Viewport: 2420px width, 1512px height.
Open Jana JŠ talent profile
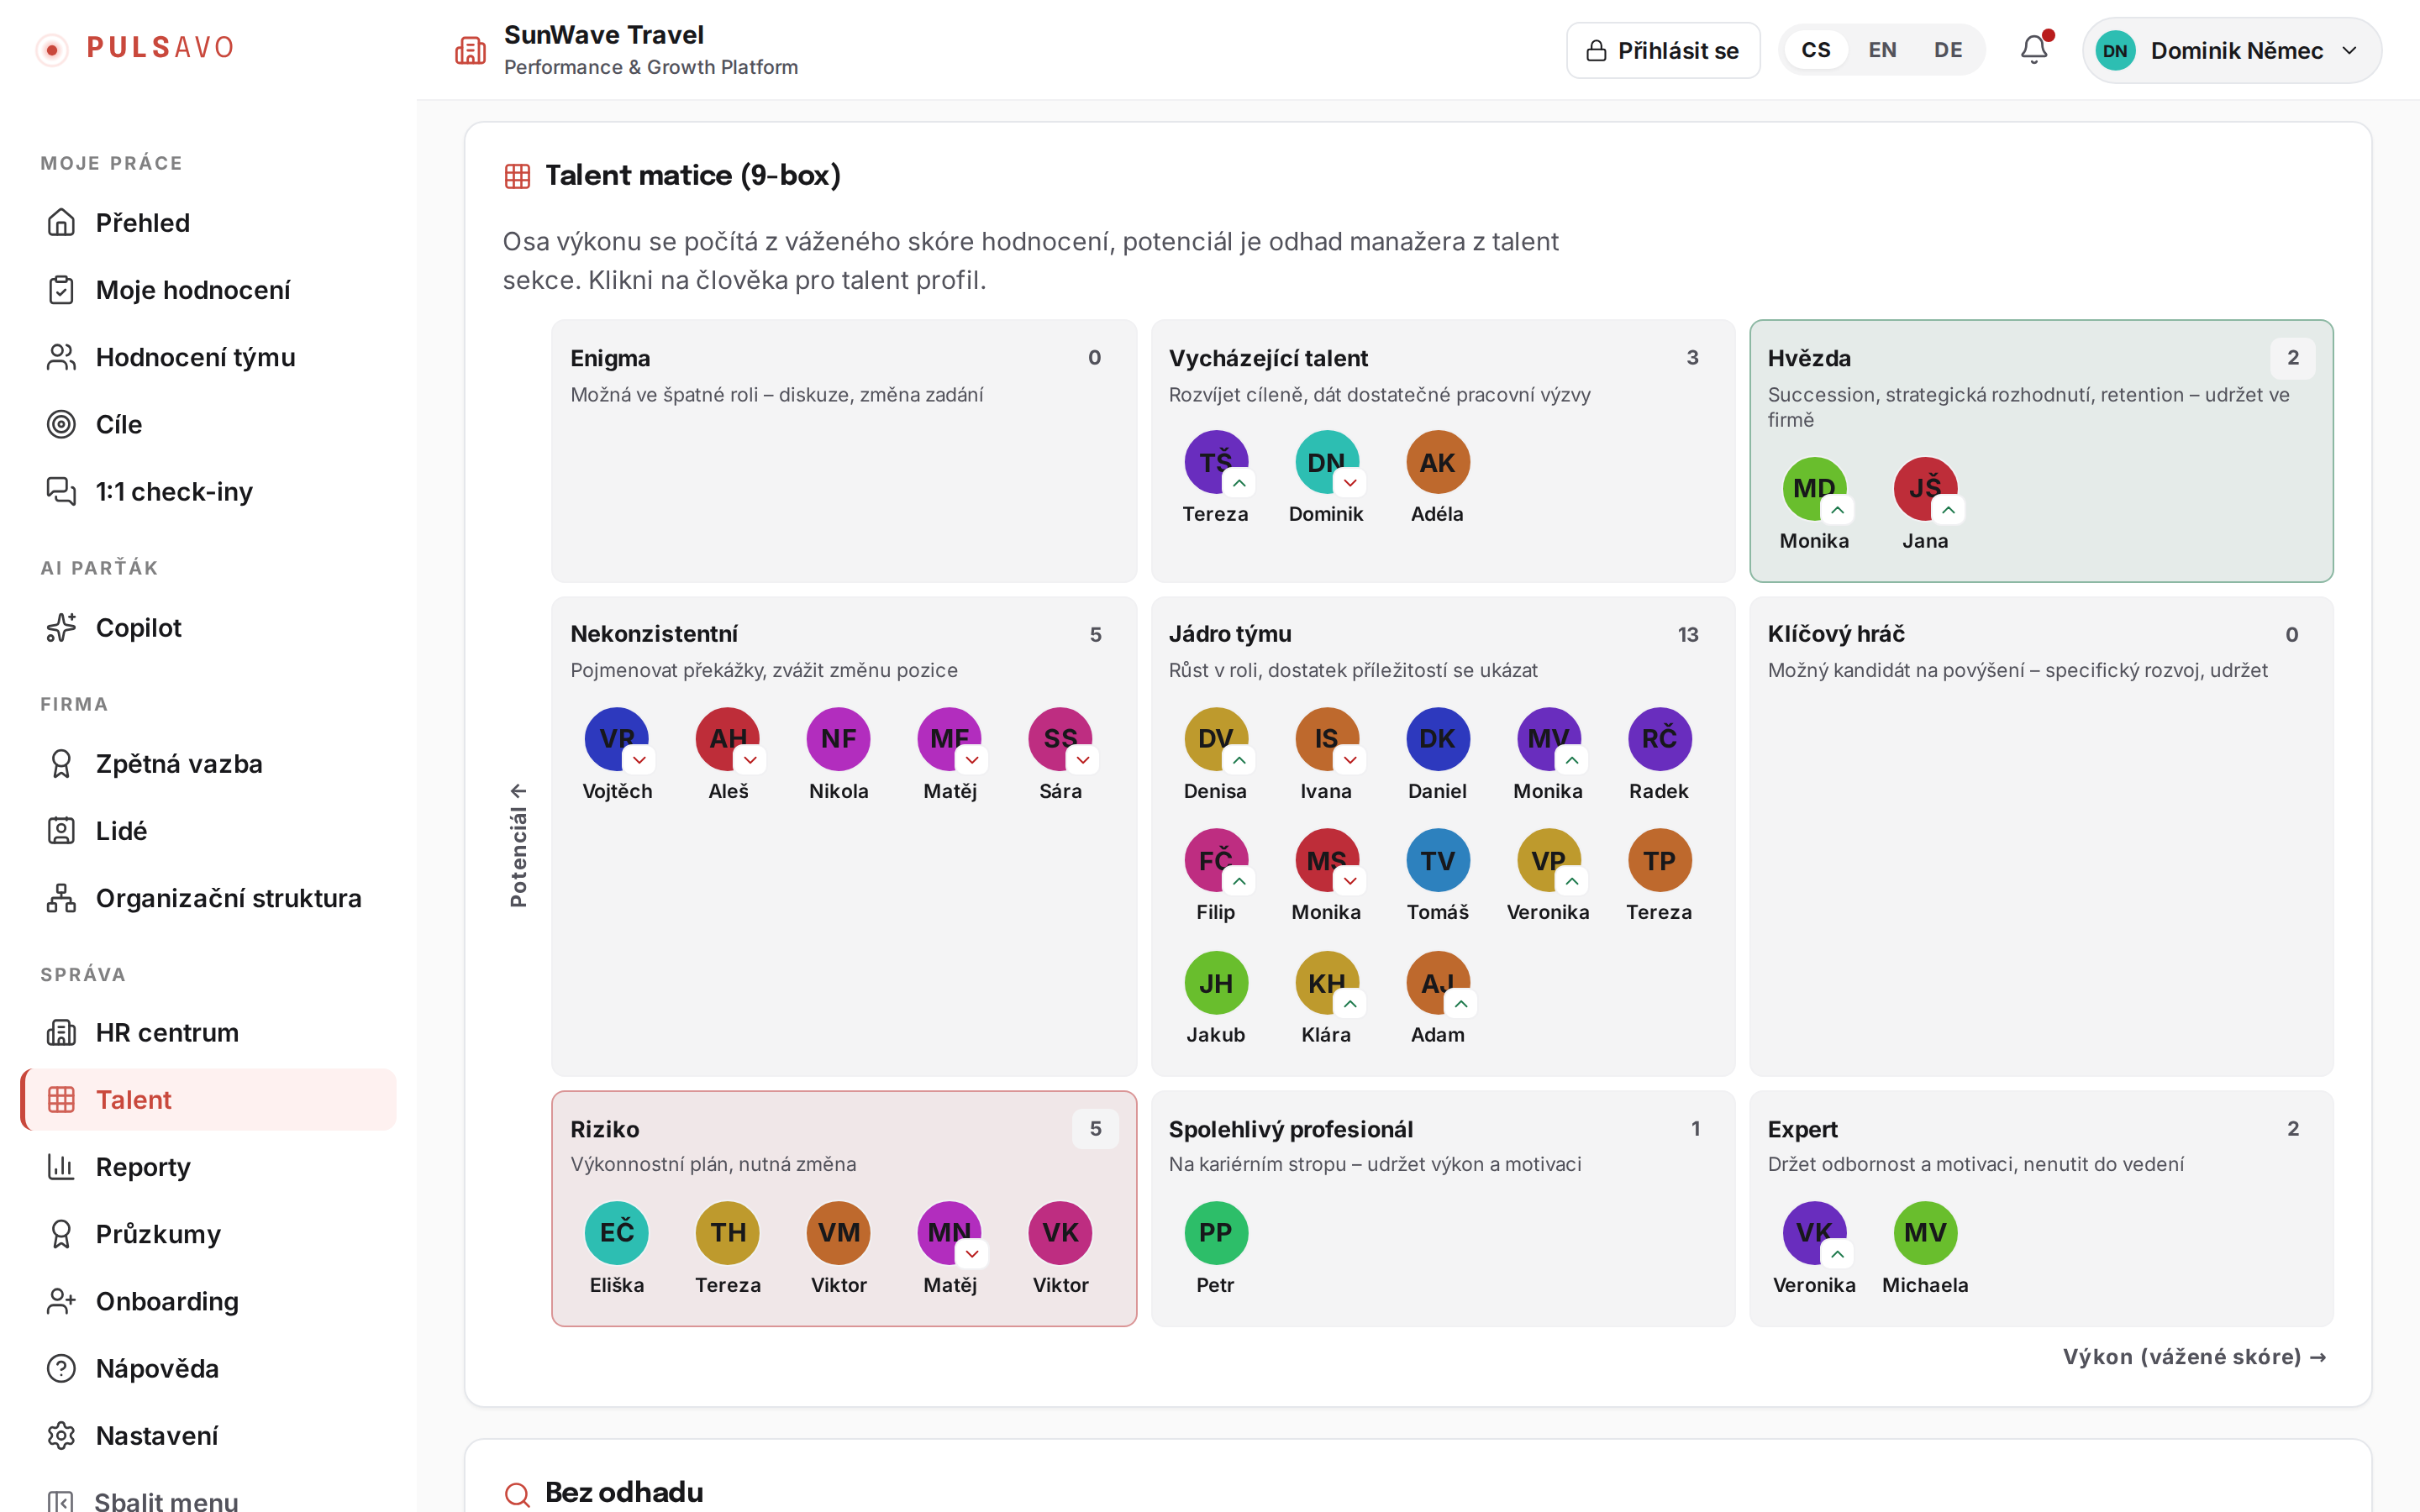point(1925,505)
